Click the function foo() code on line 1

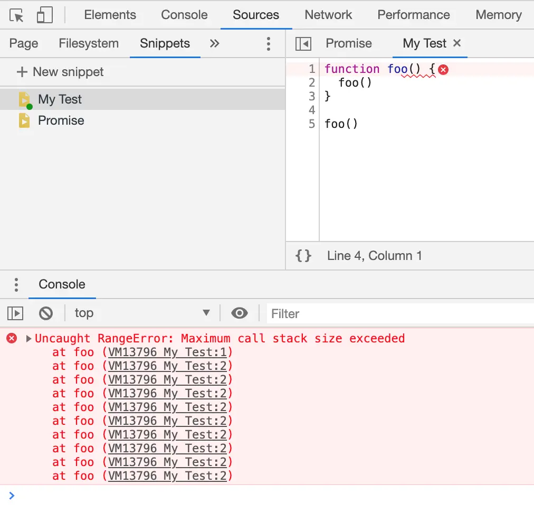click(380, 69)
